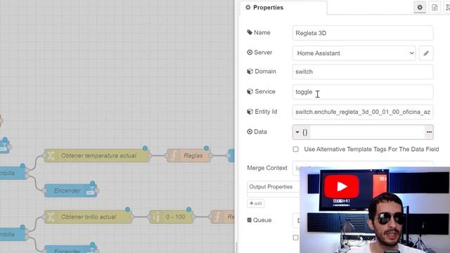Click the Service input field
Image resolution: width=450 pixels, height=253 pixels.
(x=363, y=92)
